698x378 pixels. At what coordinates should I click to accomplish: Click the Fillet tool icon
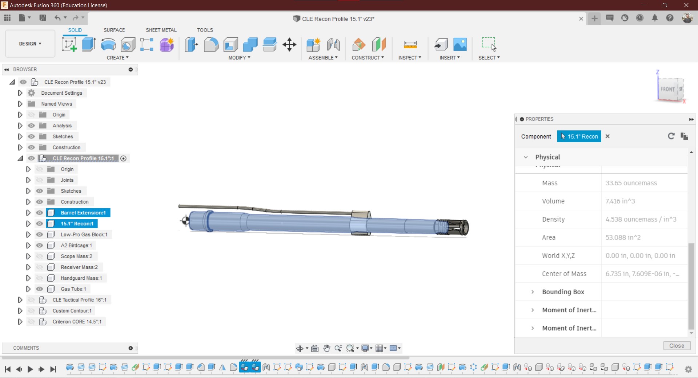pos(211,45)
